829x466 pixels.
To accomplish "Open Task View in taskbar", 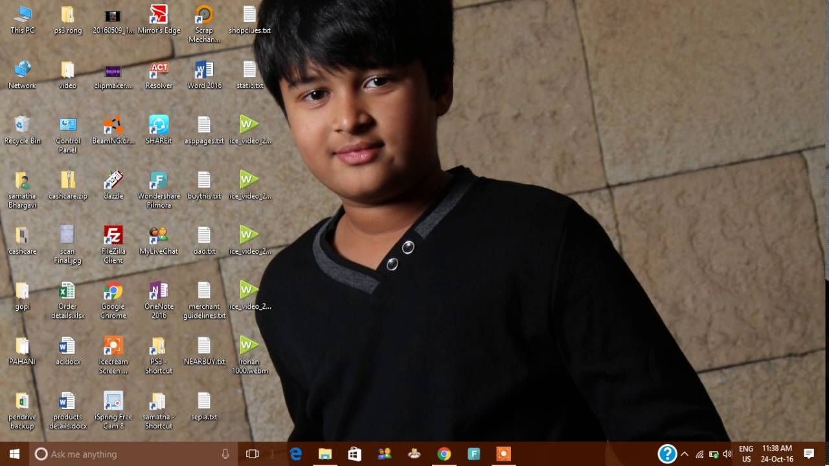I will tap(253, 454).
